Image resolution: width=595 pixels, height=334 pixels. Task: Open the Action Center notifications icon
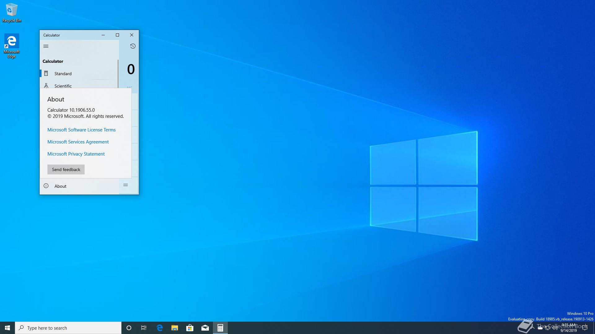point(585,328)
